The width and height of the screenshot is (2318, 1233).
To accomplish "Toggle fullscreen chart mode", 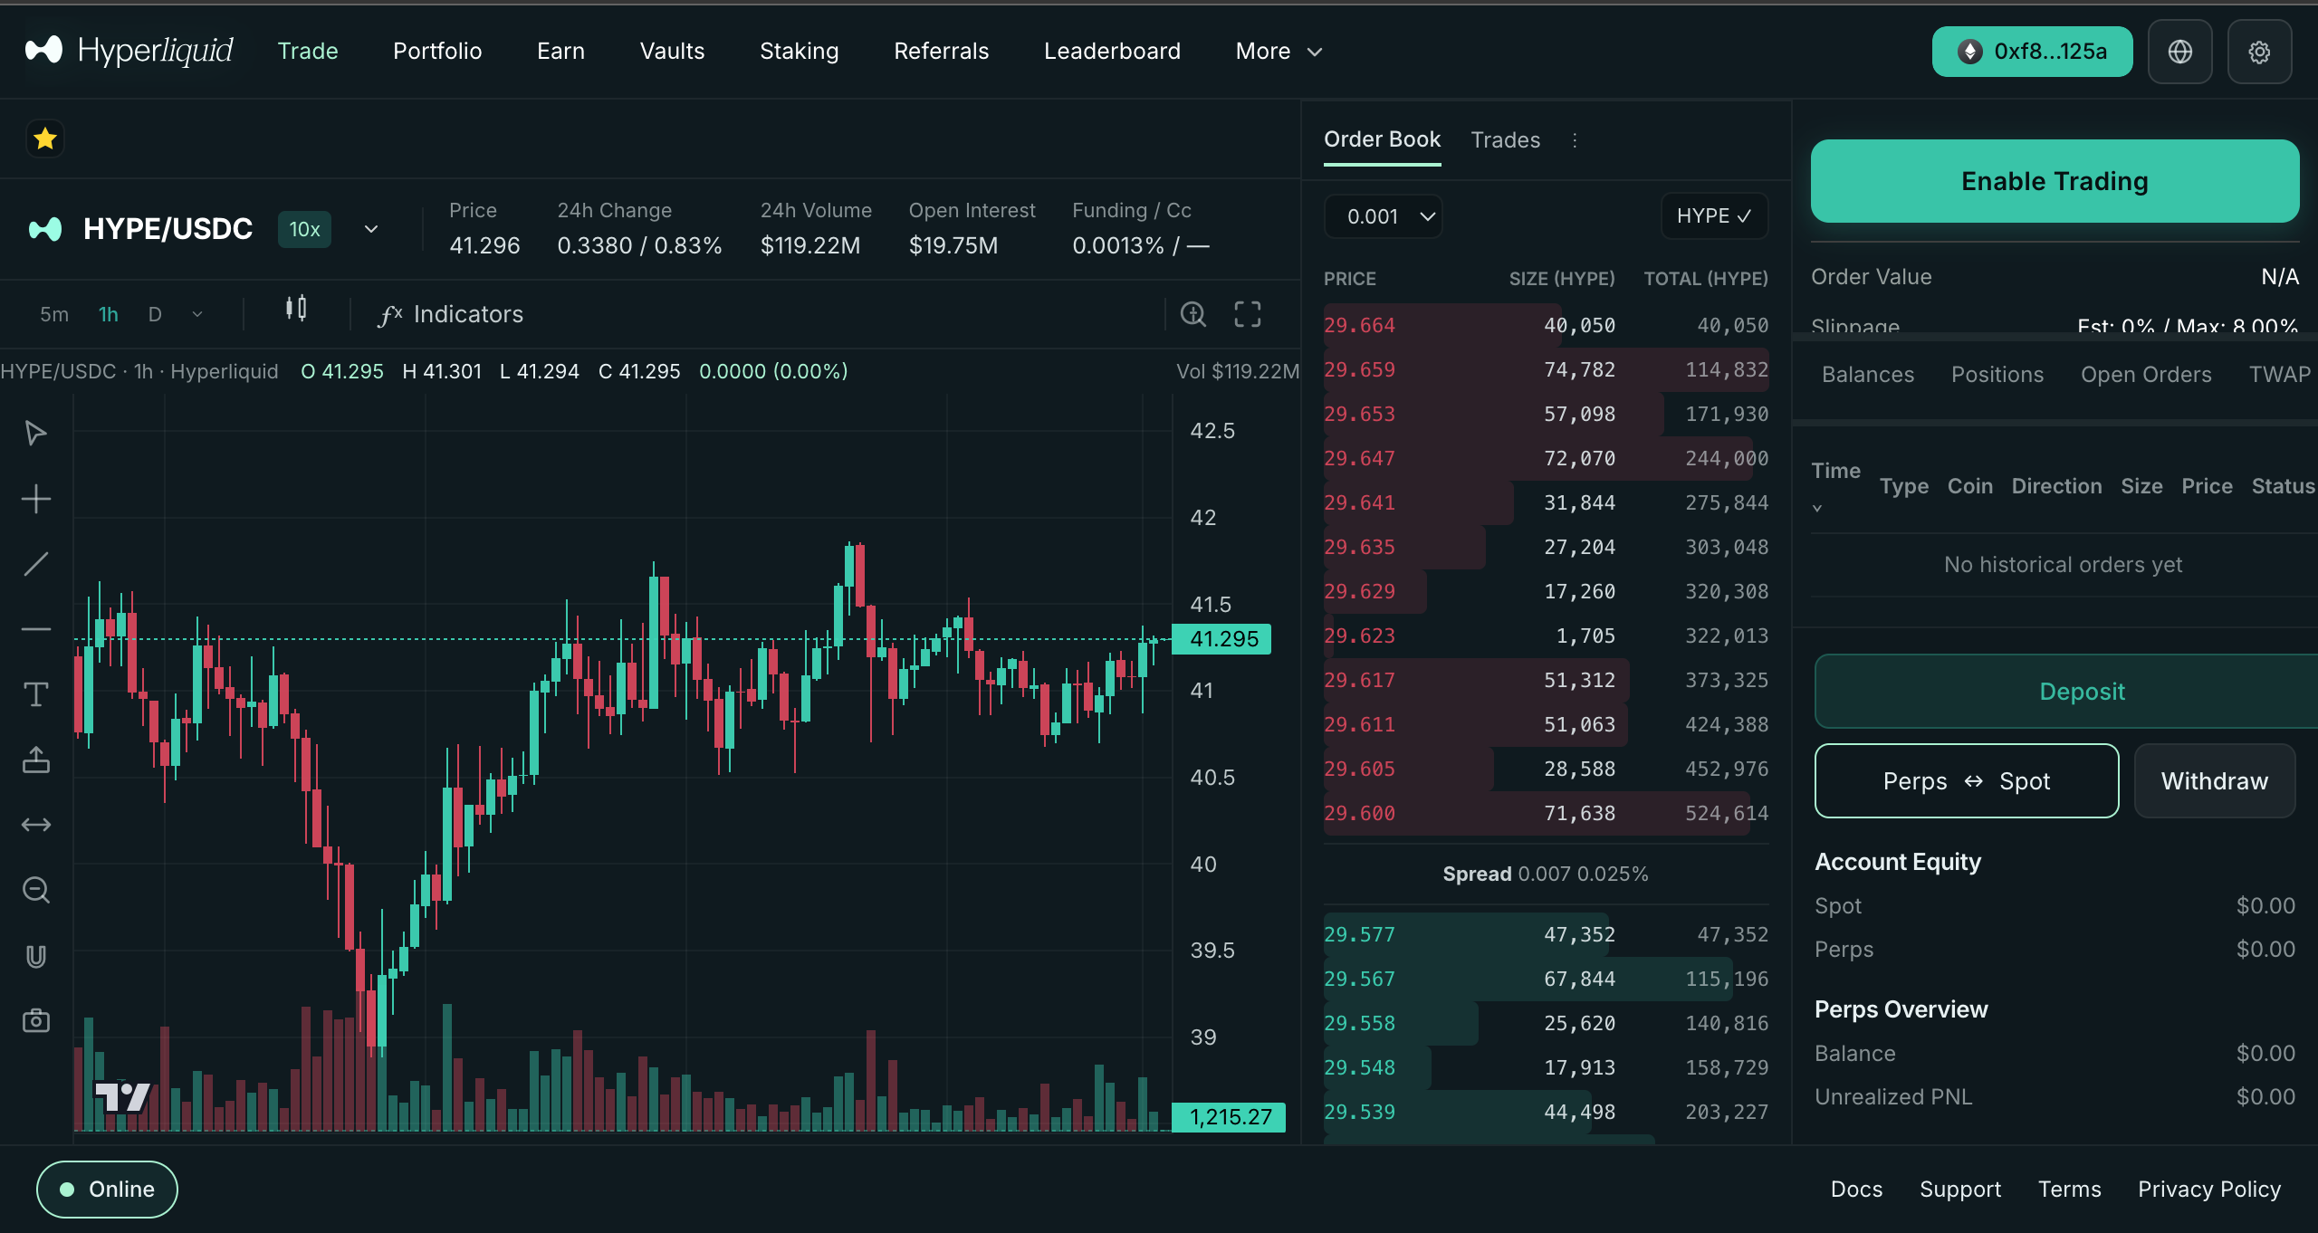I will pos(1248,314).
